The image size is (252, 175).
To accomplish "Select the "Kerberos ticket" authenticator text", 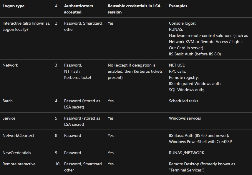I will [78, 77].
